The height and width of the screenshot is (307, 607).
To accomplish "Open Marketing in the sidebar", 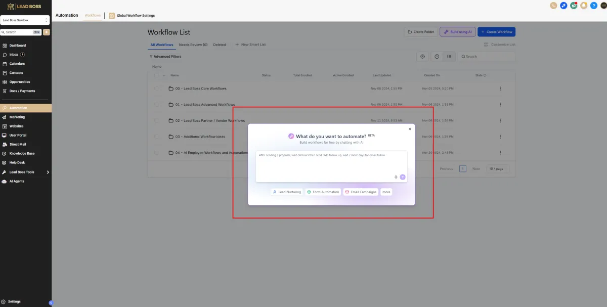I will (17, 117).
